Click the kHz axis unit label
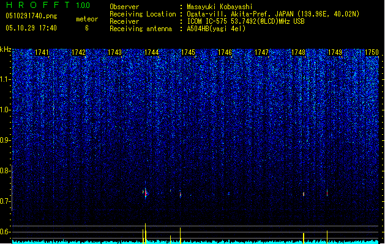 (x=6, y=49)
